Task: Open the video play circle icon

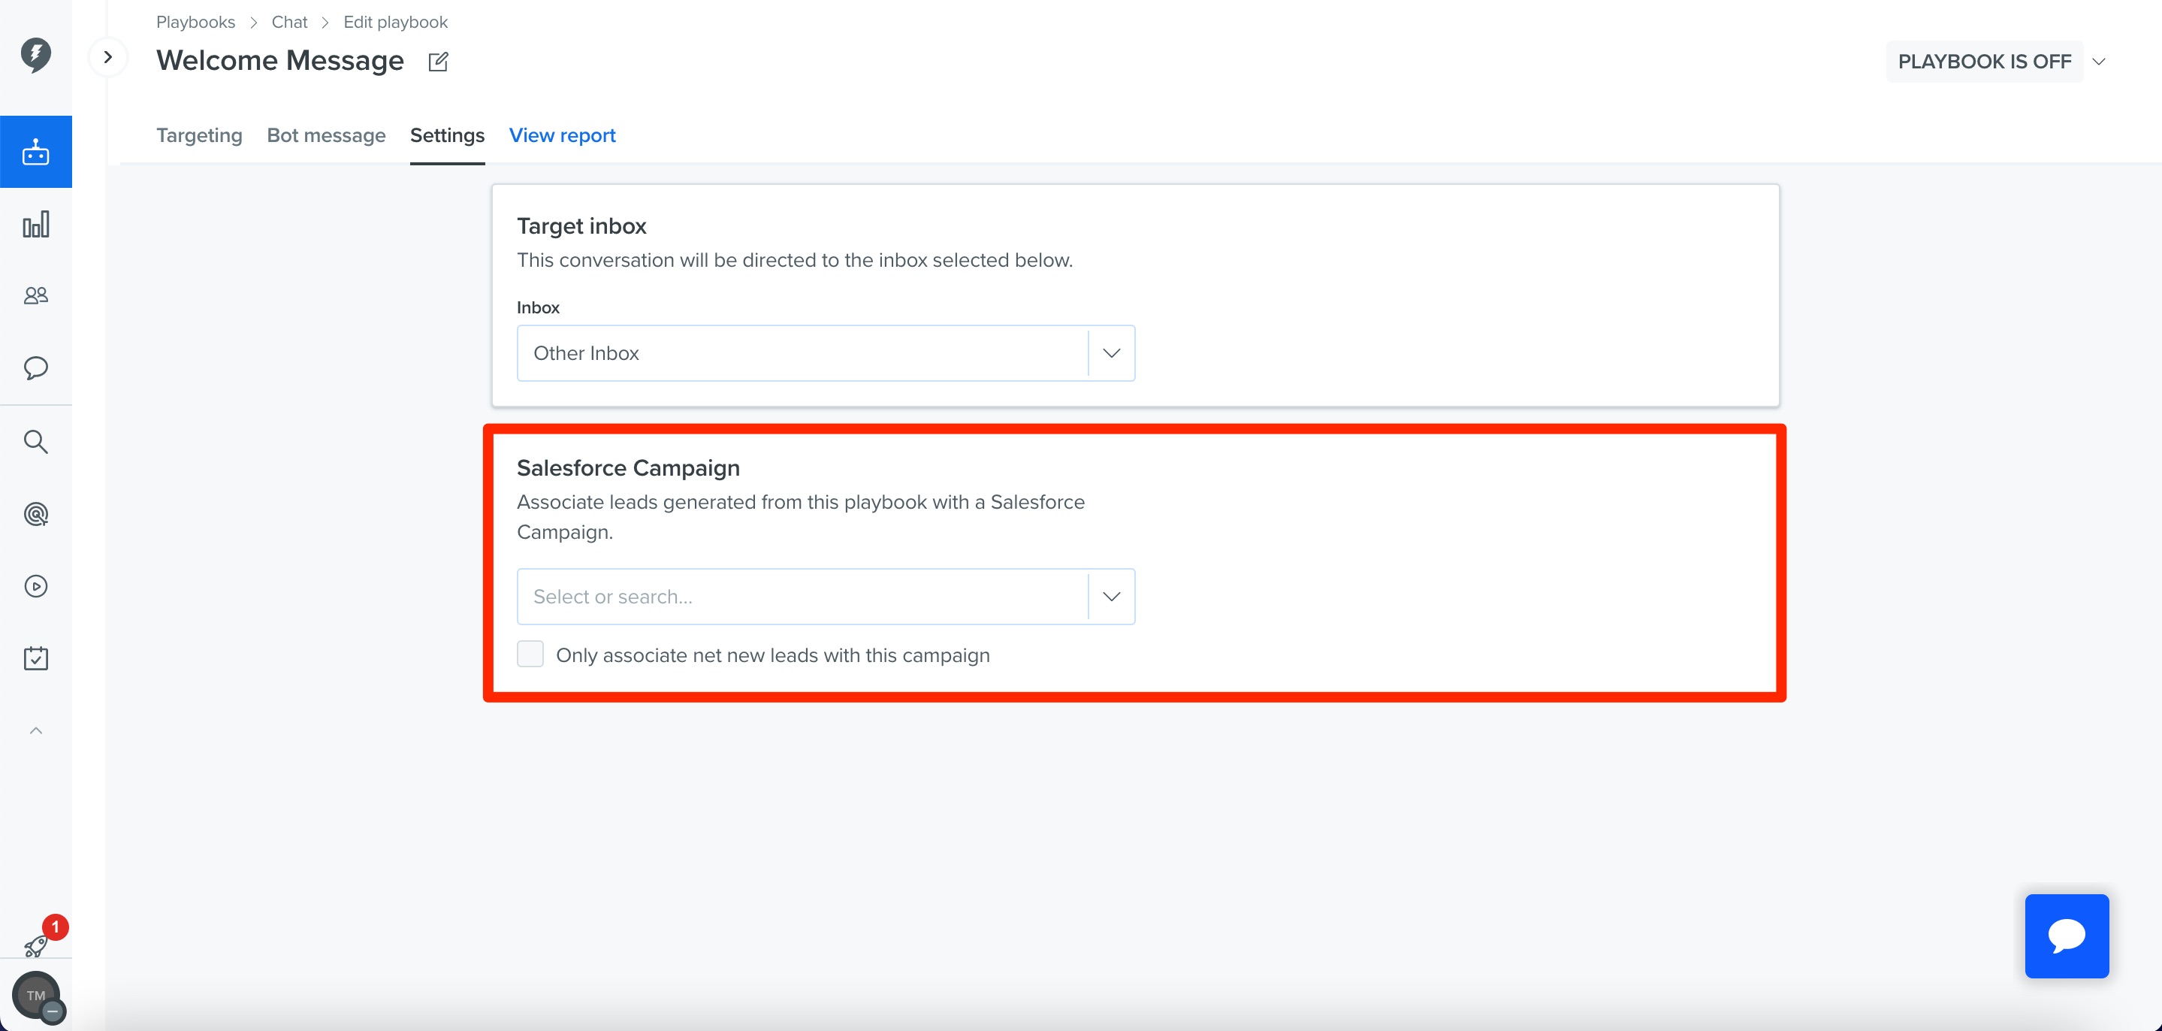Action: point(35,586)
